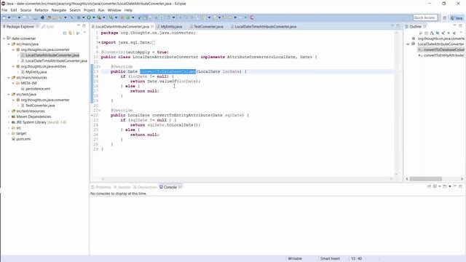The height and width of the screenshot is (262, 466).
Task: Collapse the date-converter project node
Action: coord(4,39)
